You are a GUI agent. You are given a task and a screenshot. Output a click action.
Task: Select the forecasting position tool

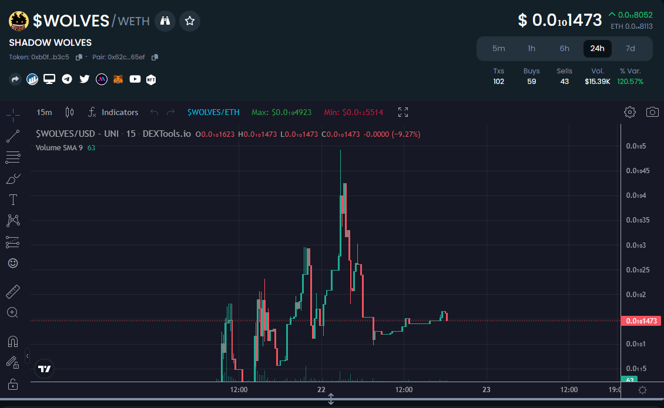pos(13,242)
